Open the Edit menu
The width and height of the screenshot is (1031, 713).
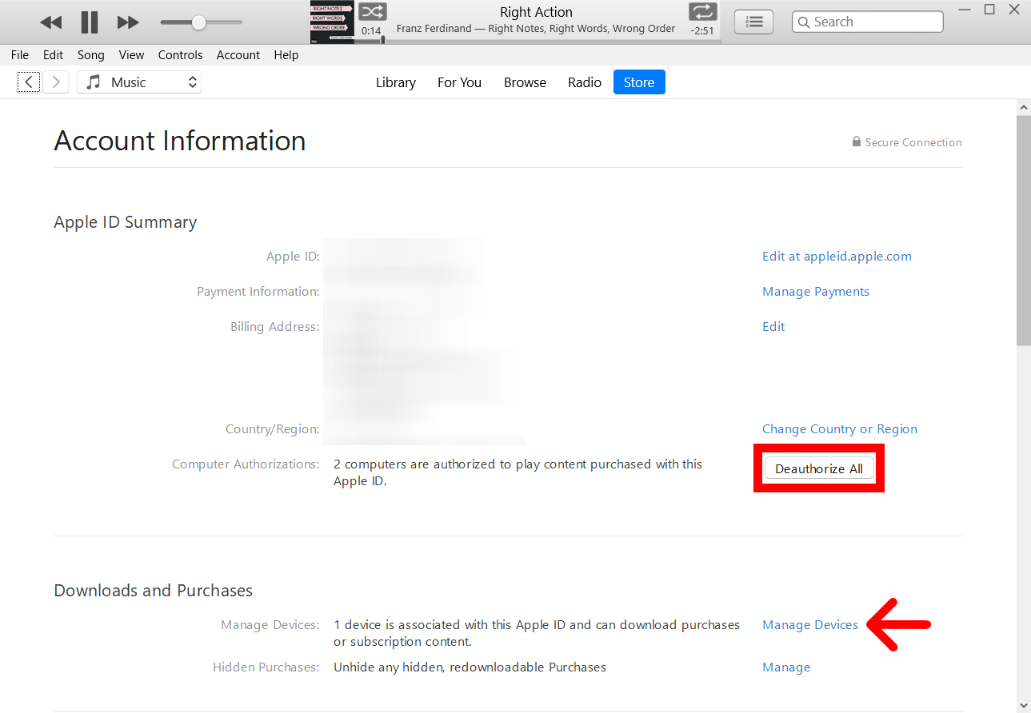[53, 55]
